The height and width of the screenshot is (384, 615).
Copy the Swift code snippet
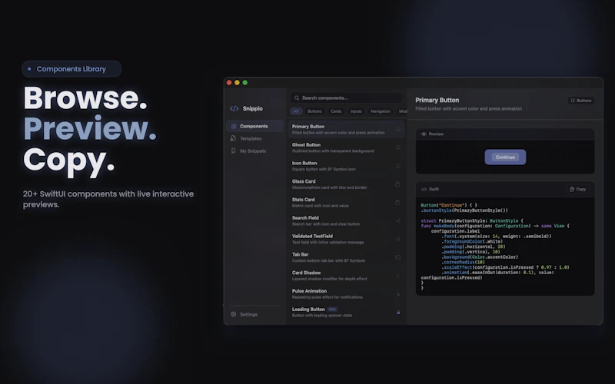click(x=578, y=189)
